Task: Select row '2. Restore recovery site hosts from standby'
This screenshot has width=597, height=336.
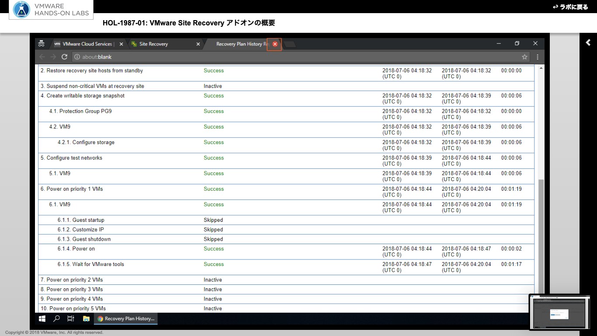Action: 286,73
